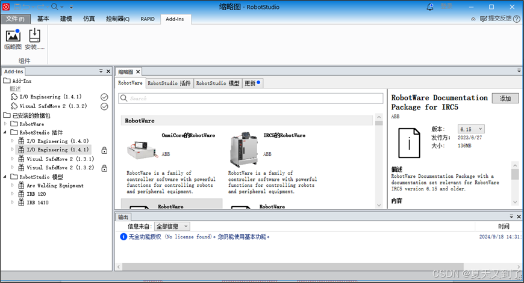
Task: Open the Add-Ins panel options dropdown arrow
Action: point(101,72)
